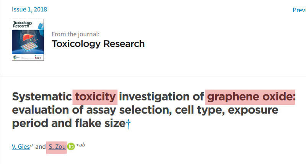306x164 pixels.
Task: Click the From the journal label
Action: tap(75, 34)
